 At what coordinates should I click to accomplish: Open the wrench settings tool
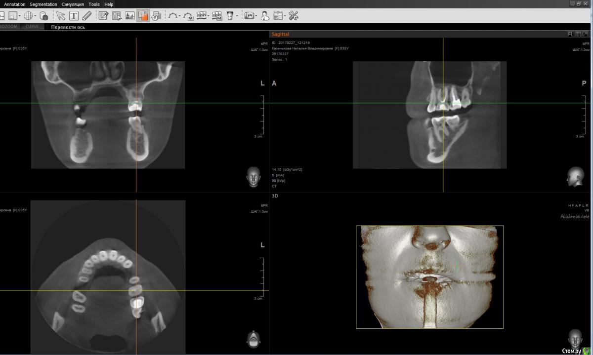pos(294,16)
